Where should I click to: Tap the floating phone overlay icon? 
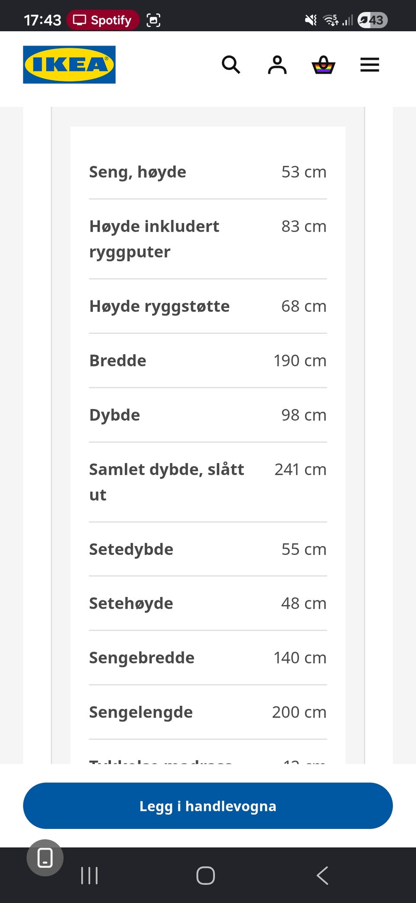tap(45, 858)
